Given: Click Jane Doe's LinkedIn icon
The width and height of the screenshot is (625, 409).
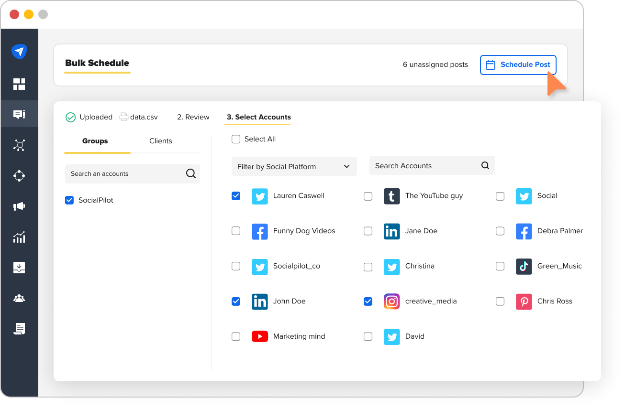Looking at the screenshot, I should pos(392,231).
